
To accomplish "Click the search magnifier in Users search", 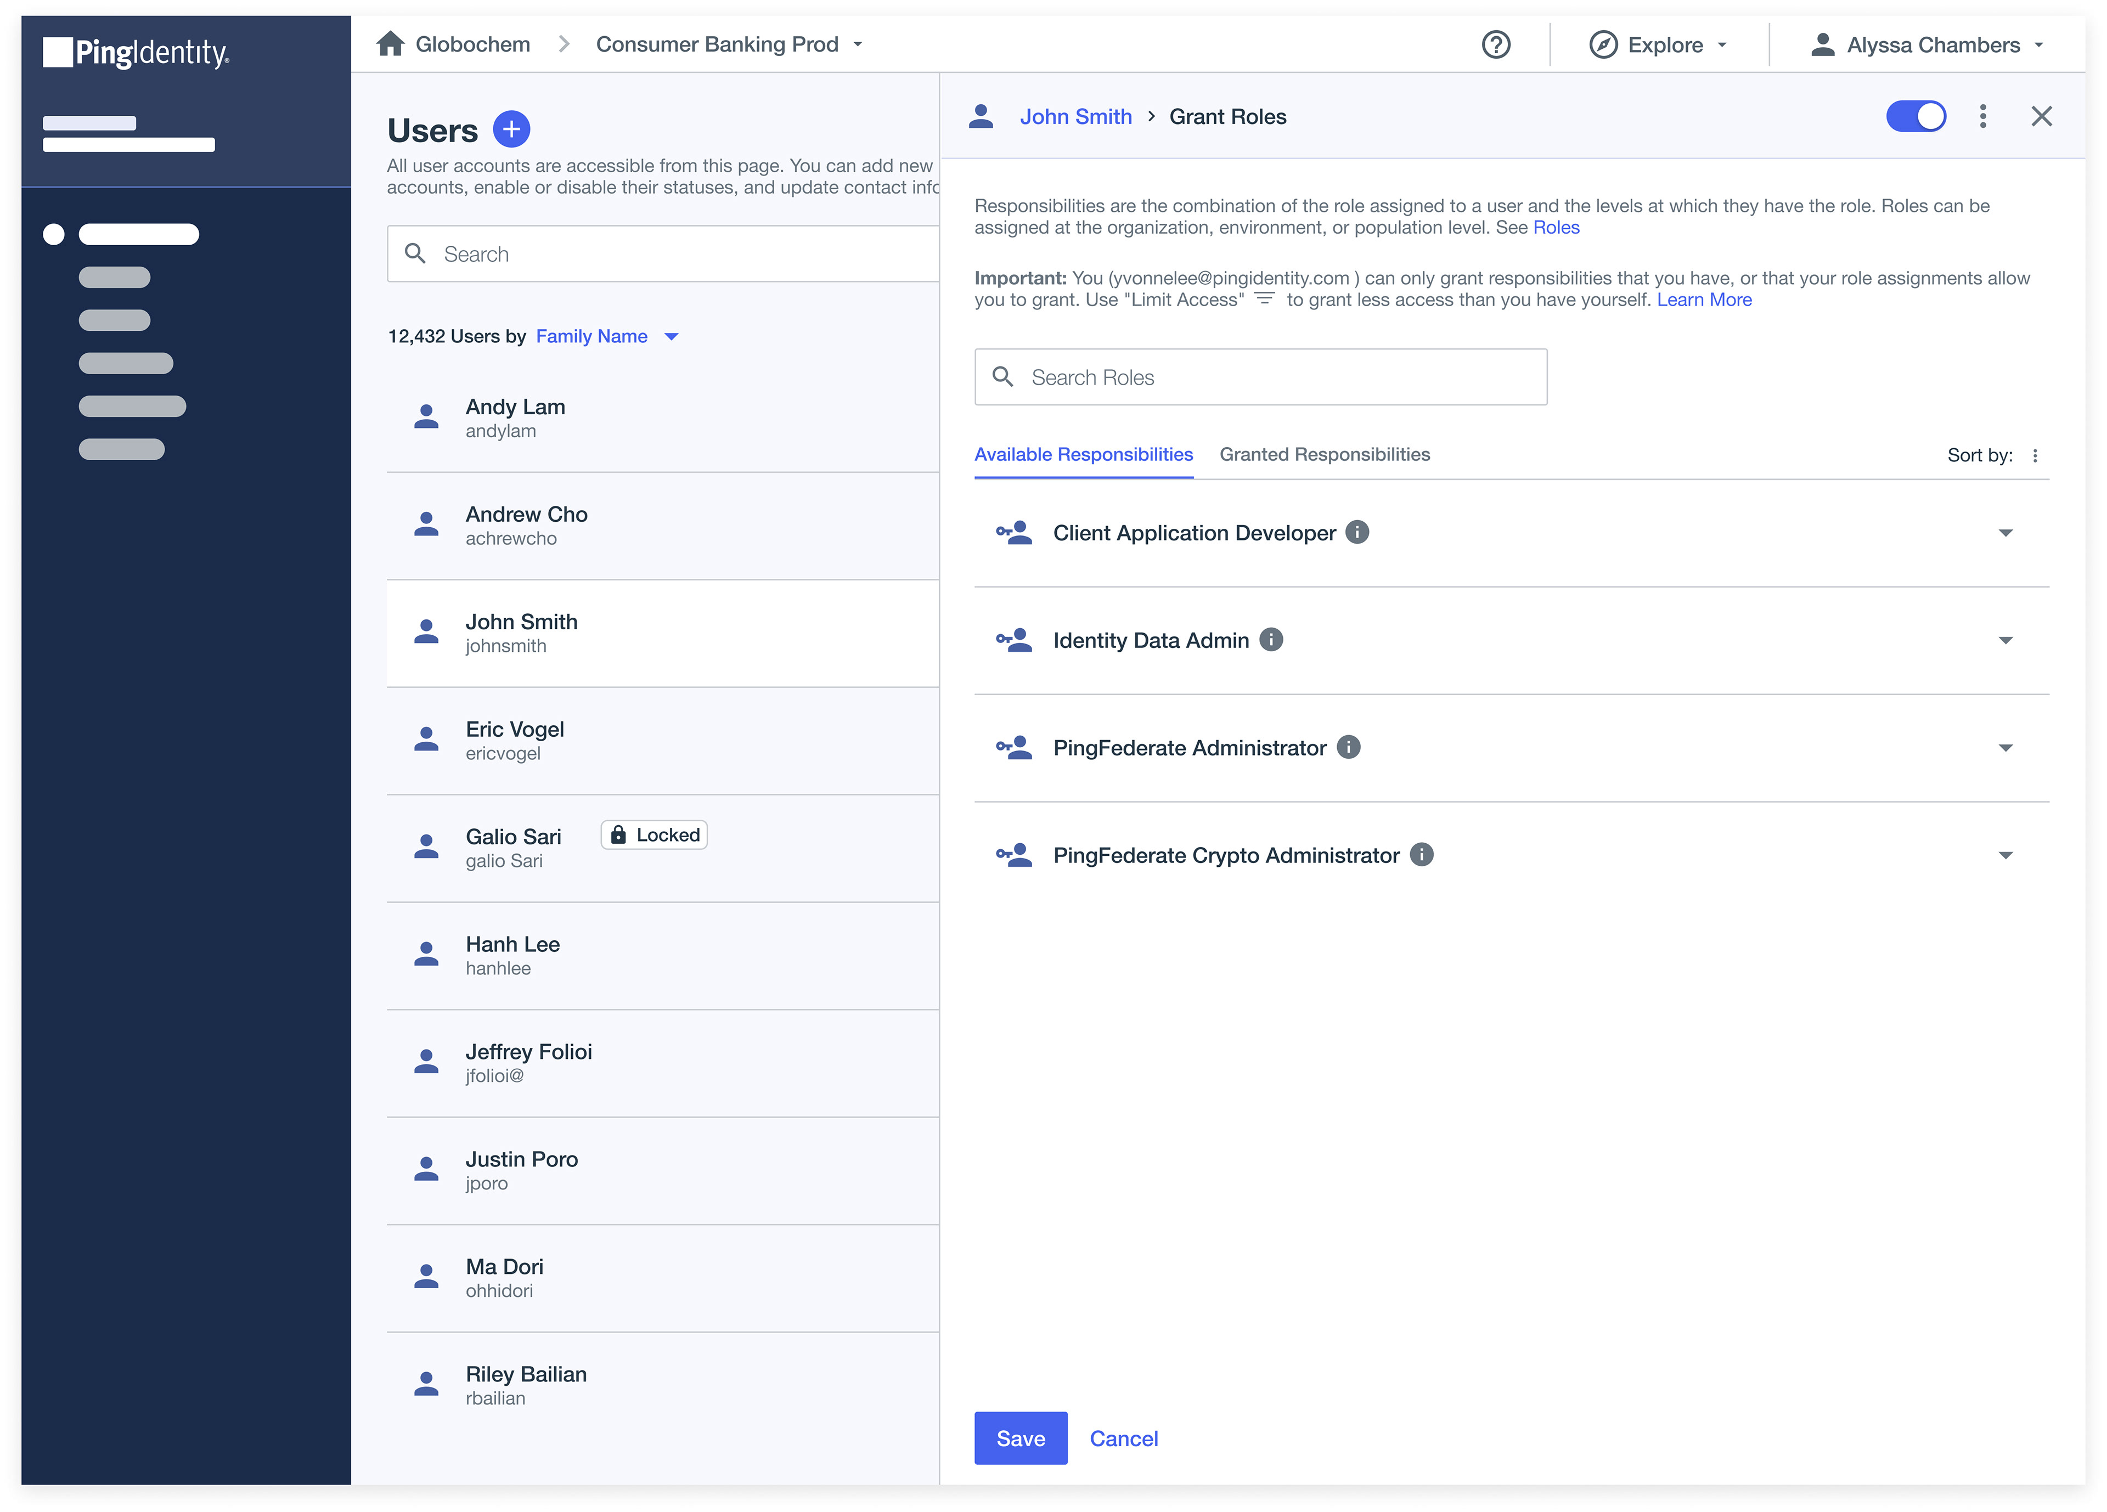I will 415,252.
